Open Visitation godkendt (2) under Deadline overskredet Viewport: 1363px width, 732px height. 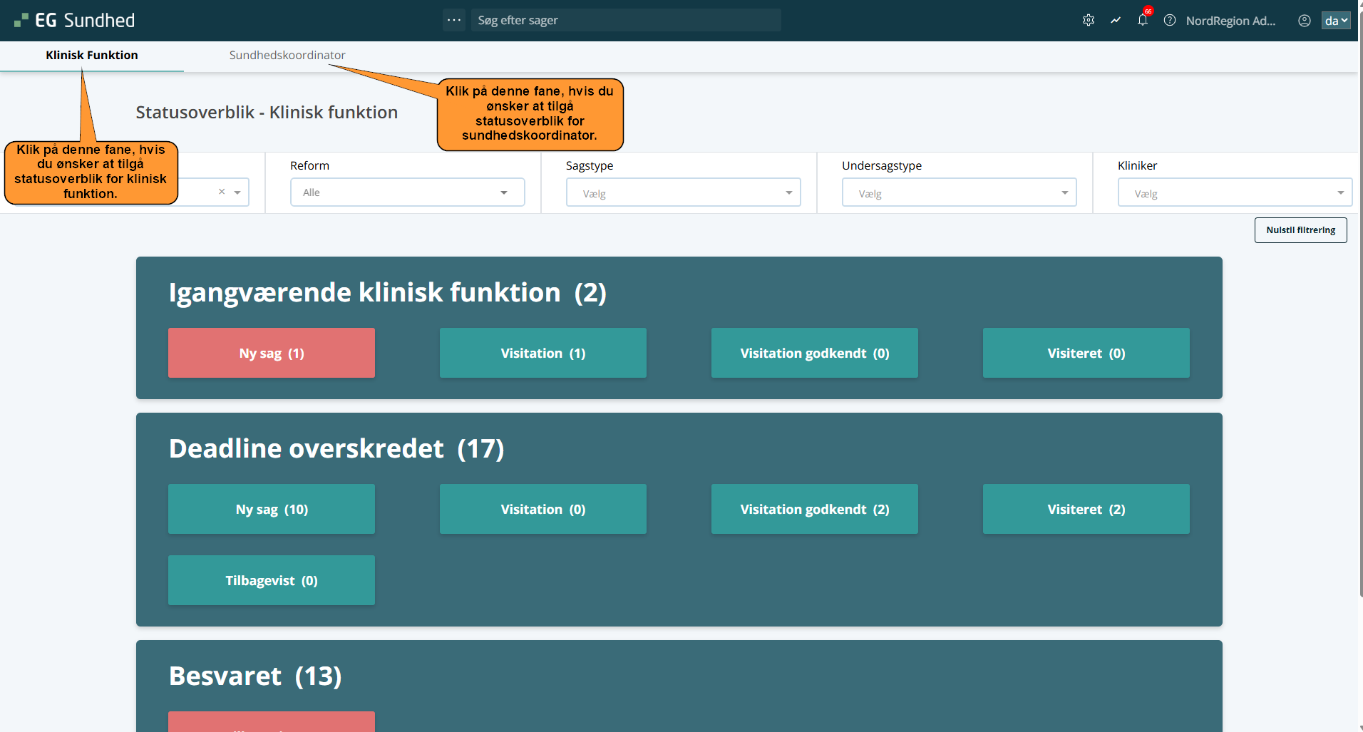point(814,509)
